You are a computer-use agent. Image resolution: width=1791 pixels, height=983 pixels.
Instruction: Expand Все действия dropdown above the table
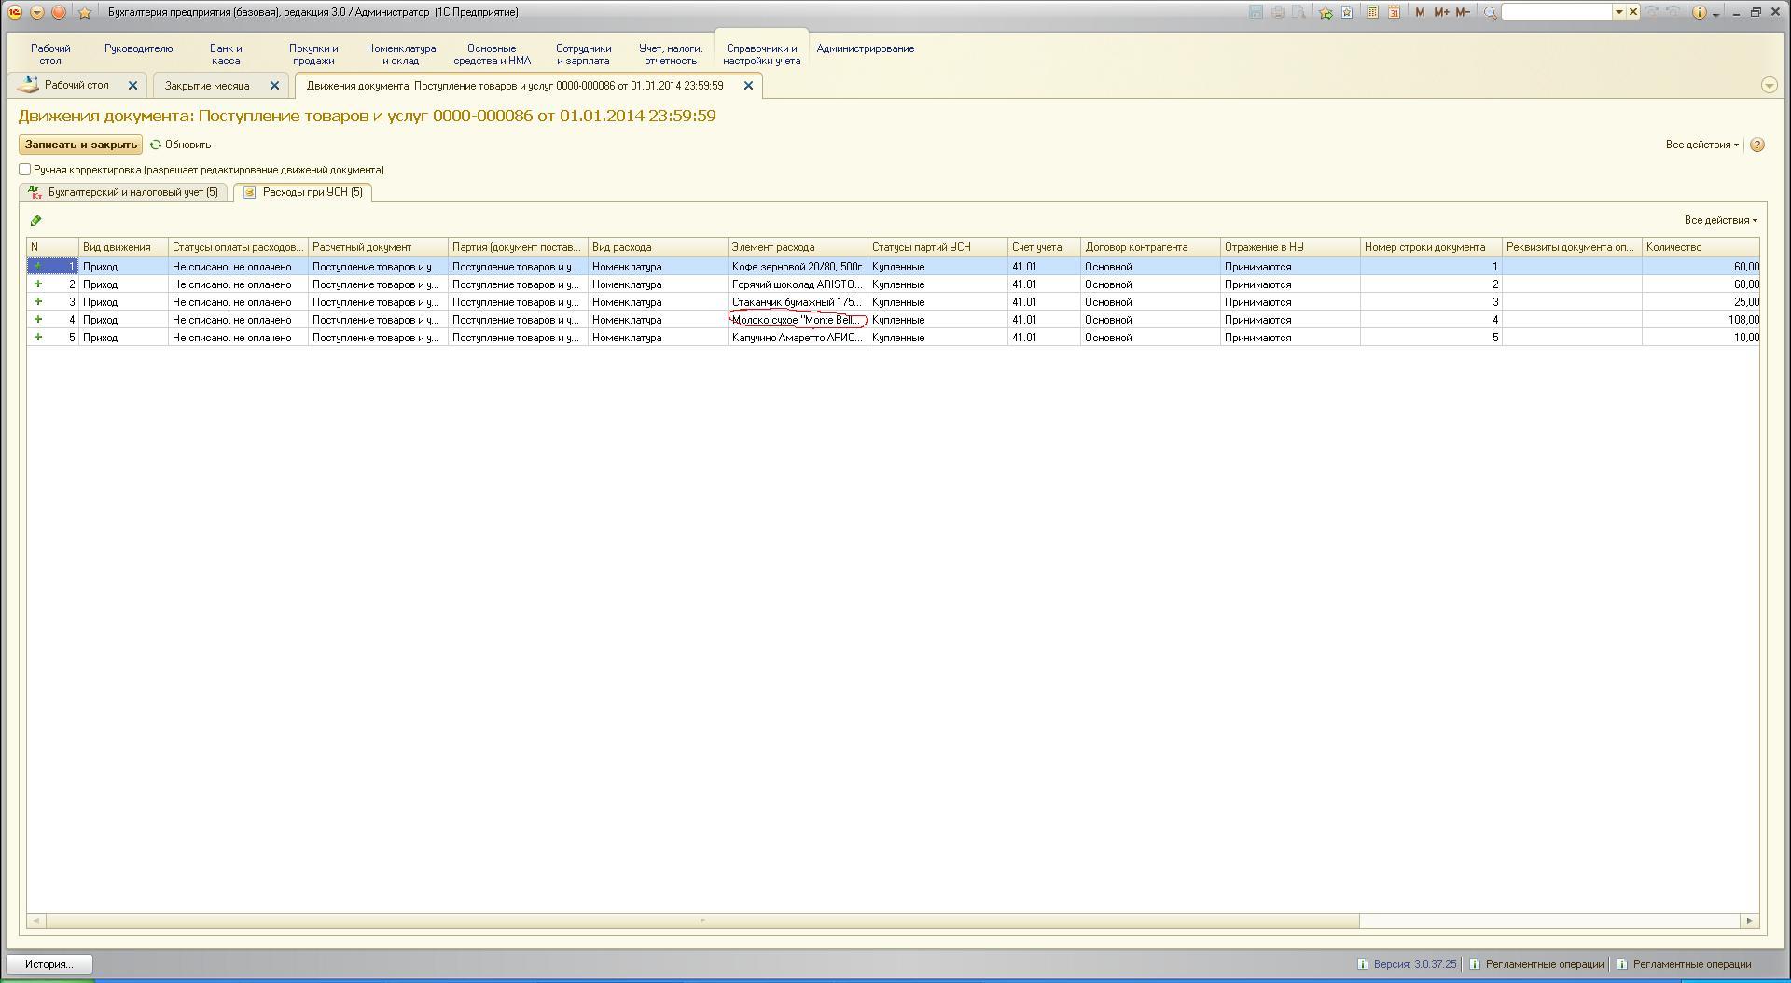(1720, 220)
